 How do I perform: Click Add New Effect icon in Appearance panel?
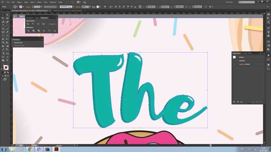coord(241,102)
